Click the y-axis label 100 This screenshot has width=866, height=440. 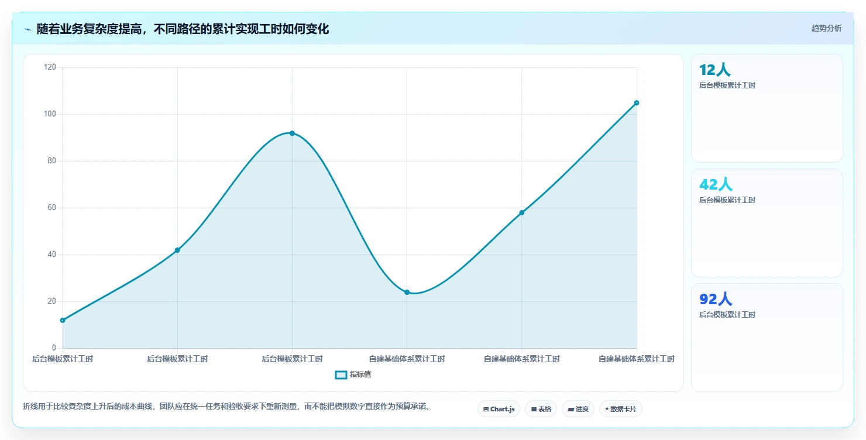coord(50,114)
